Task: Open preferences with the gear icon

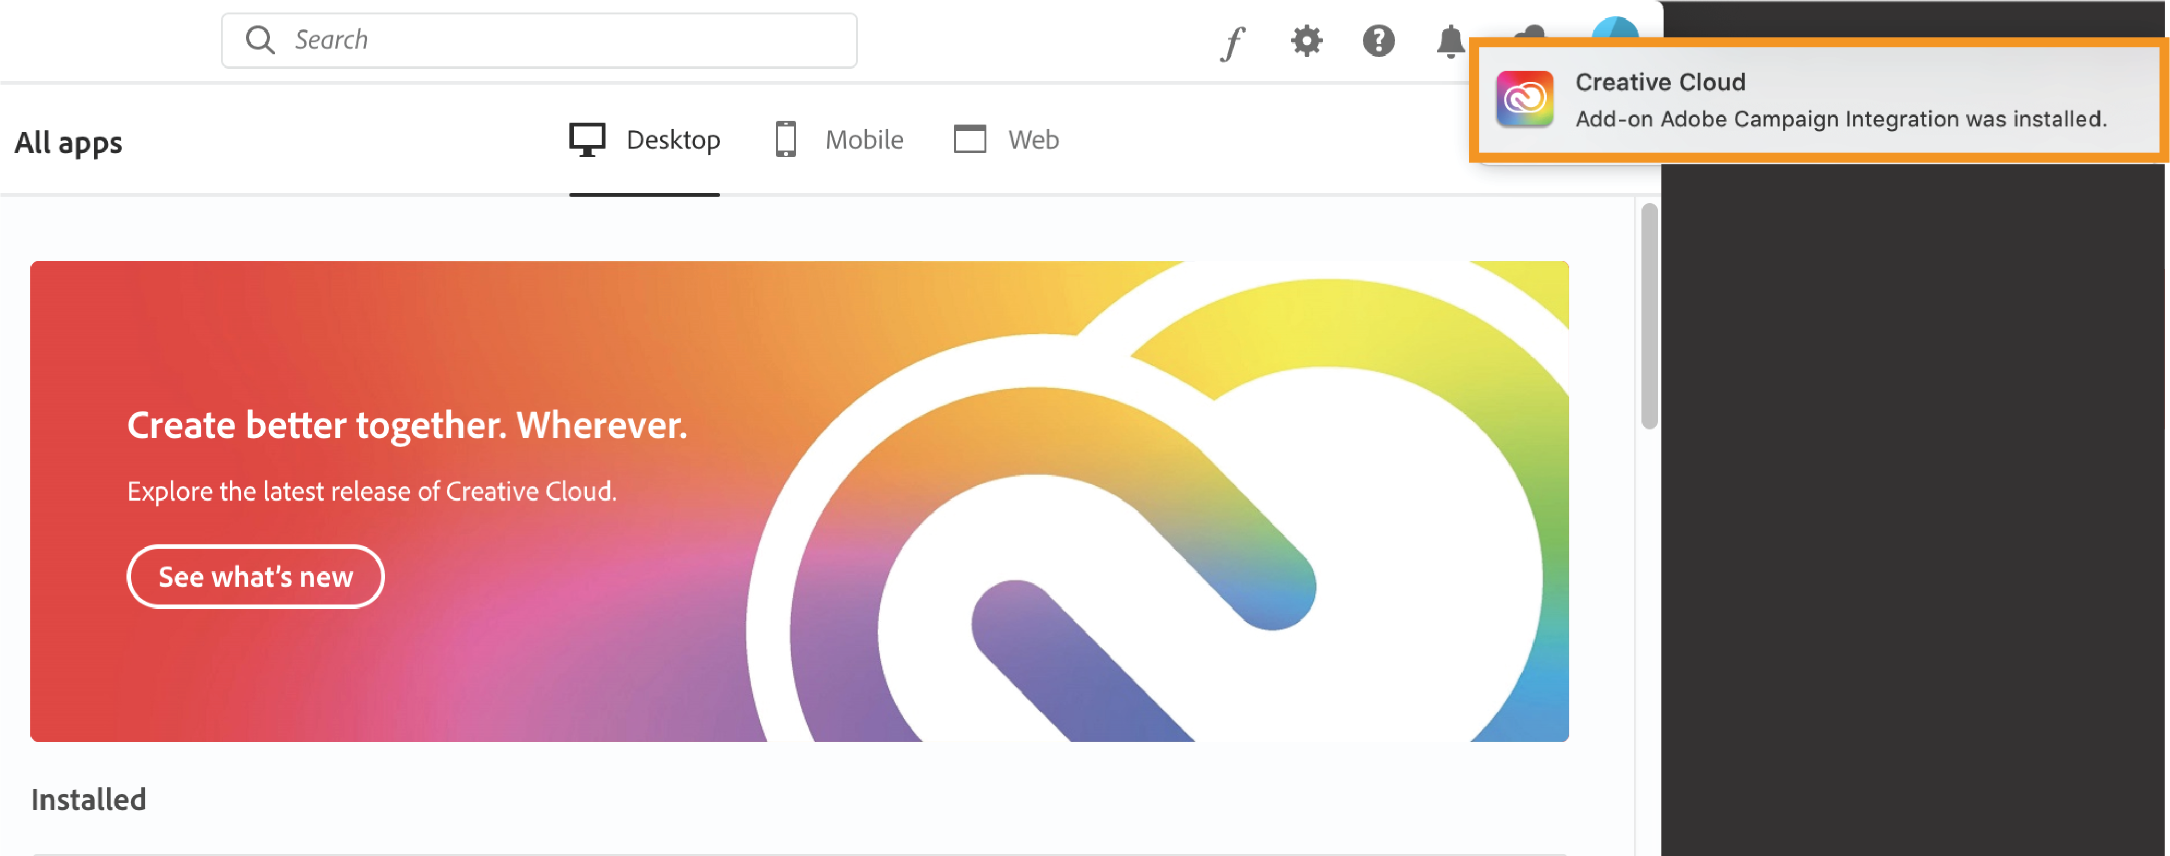Action: (1307, 40)
